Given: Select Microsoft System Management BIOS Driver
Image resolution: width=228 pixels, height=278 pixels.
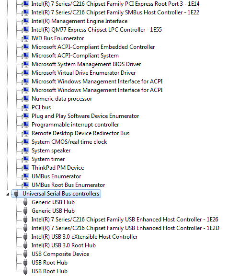Looking at the screenshot, I should coord(86,64).
